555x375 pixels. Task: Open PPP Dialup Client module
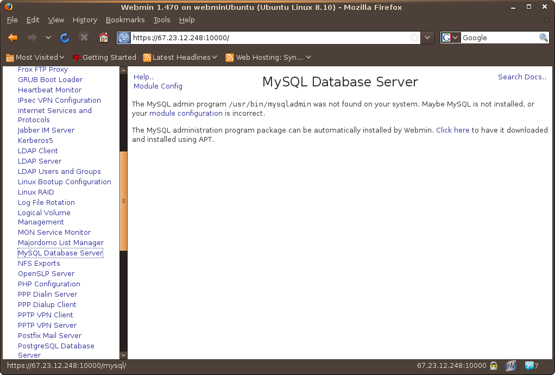click(47, 304)
